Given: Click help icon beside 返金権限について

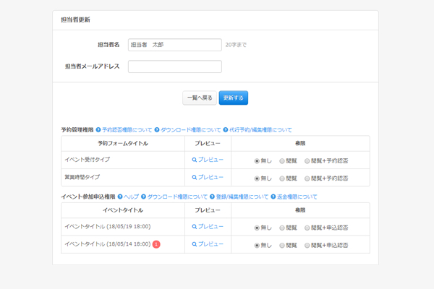Looking at the screenshot, I should pyautogui.click(x=273, y=197).
